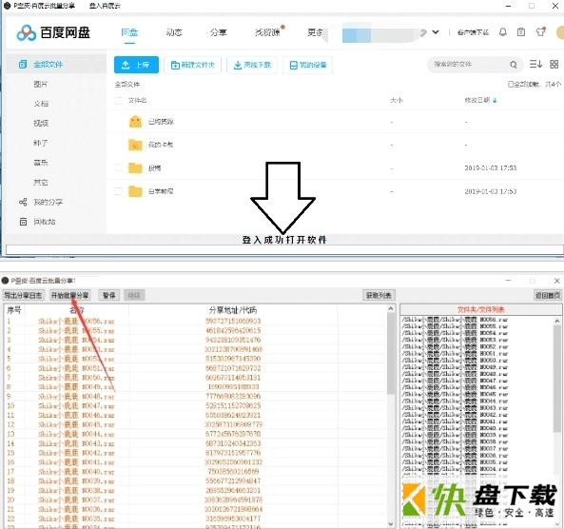Select 音乐 in the sidebar

[41, 163]
